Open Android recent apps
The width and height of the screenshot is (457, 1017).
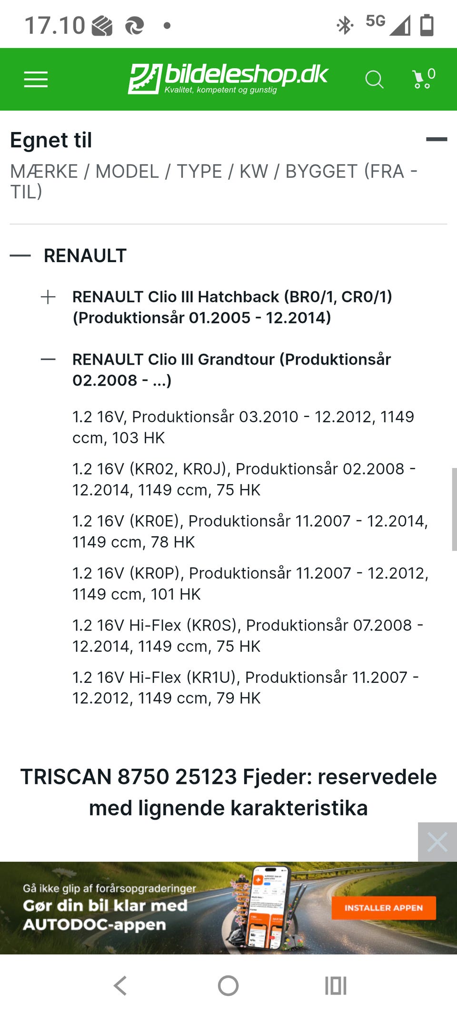[x=336, y=986]
